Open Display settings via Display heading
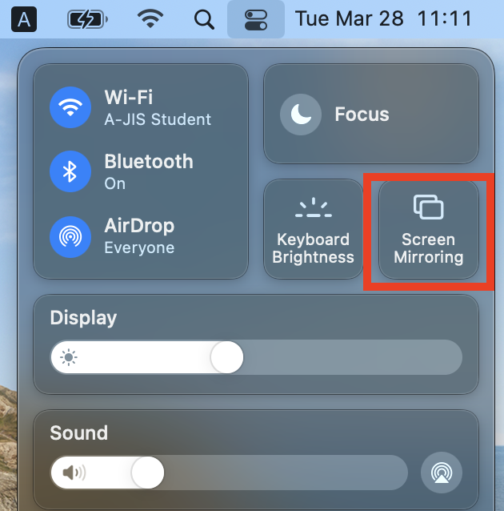Image resolution: width=504 pixels, height=511 pixels. coord(83,318)
